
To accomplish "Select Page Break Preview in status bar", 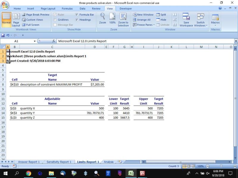I will coord(193,166).
